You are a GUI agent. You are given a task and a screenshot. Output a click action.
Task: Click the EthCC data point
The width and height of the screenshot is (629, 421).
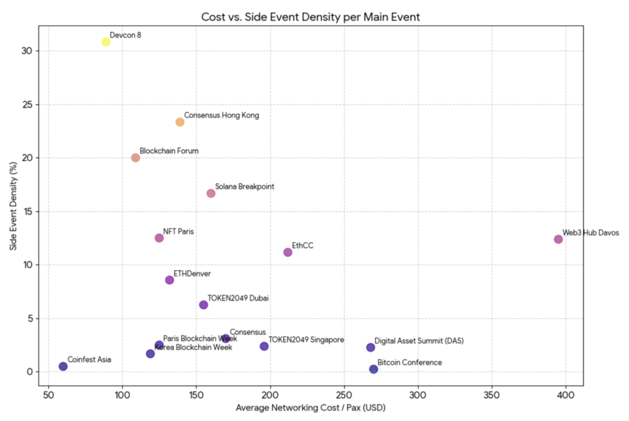(x=286, y=252)
